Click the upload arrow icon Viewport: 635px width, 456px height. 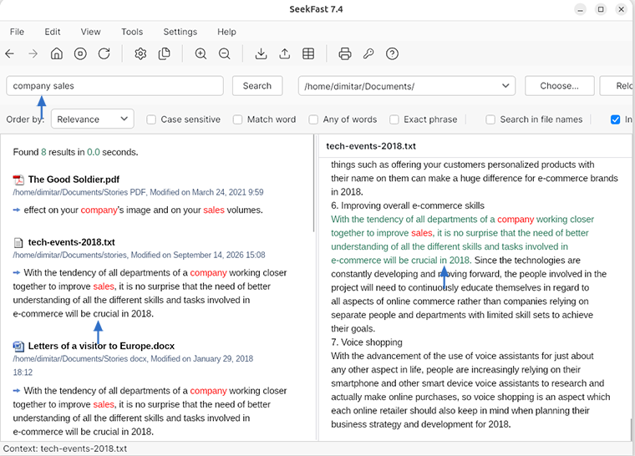(285, 53)
